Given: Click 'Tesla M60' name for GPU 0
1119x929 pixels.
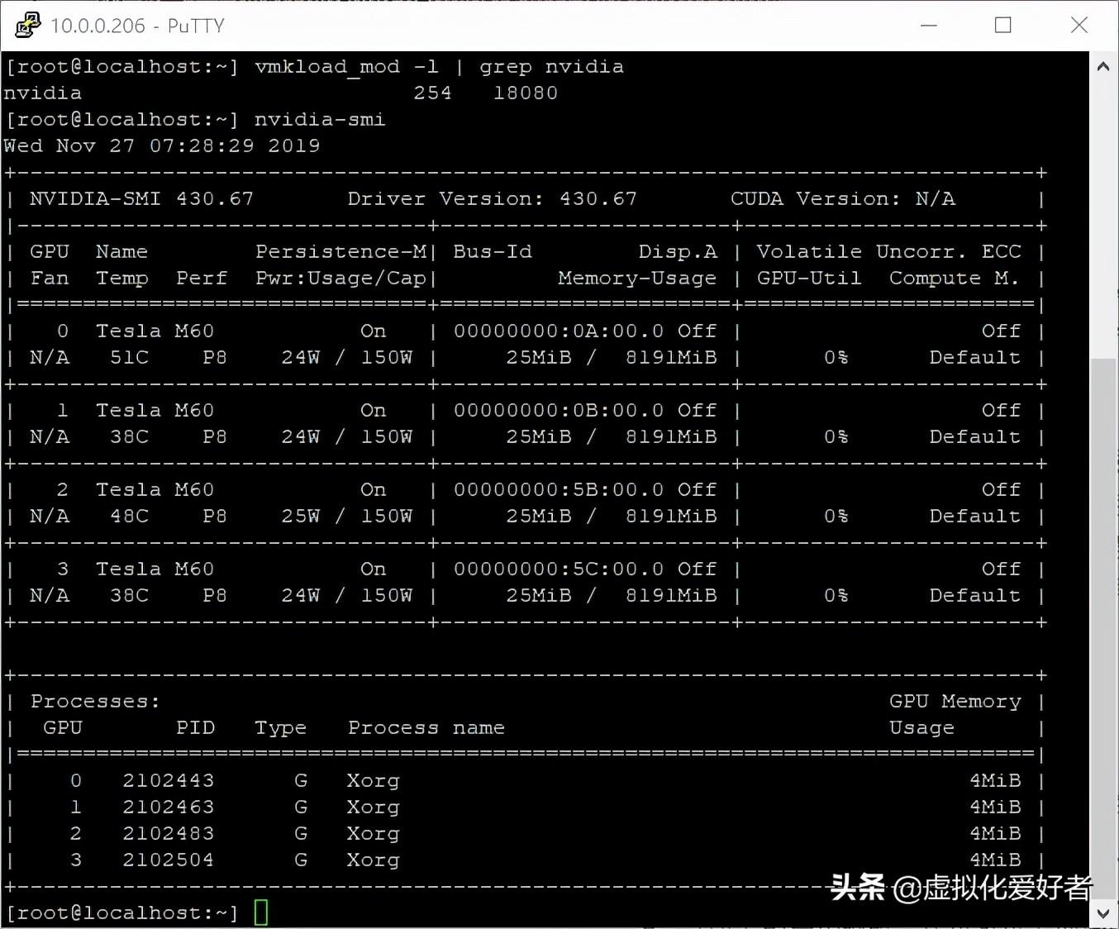Looking at the screenshot, I should click(155, 331).
